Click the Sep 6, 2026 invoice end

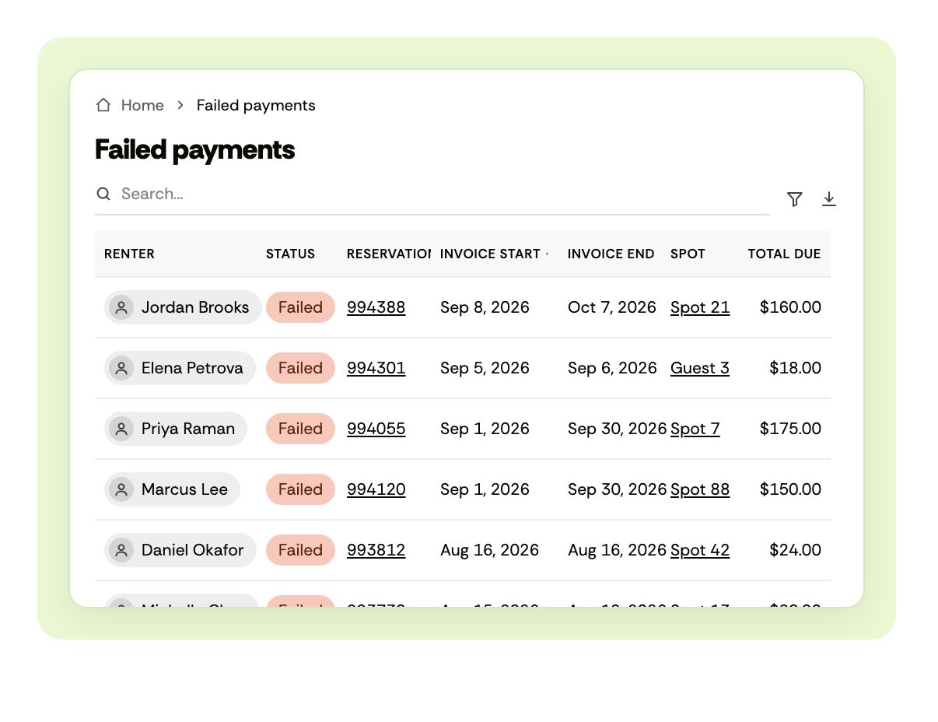point(612,368)
